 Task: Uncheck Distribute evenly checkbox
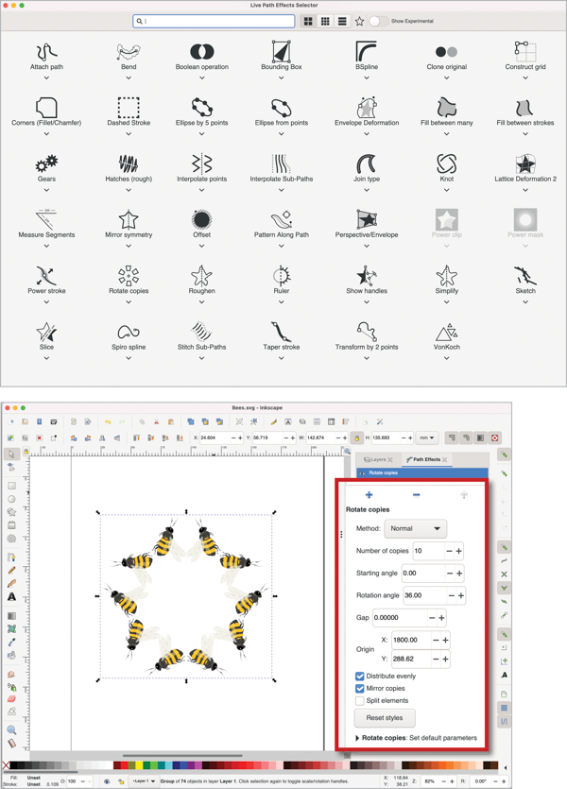tap(360, 676)
